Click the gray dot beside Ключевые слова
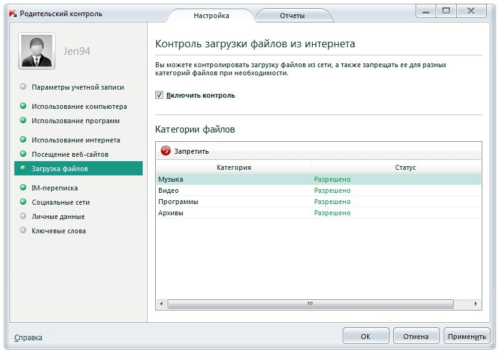501x354 pixels. click(x=24, y=231)
